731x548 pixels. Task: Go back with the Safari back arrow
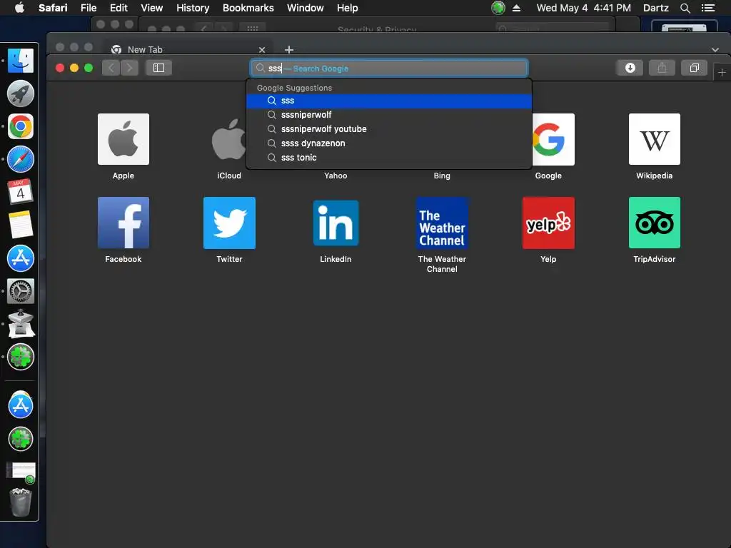pyautogui.click(x=111, y=68)
